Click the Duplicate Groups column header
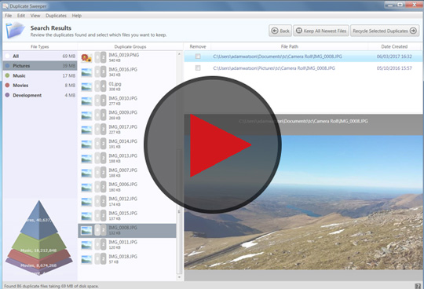The height and width of the screenshot is (289, 424). (x=130, y=46)
